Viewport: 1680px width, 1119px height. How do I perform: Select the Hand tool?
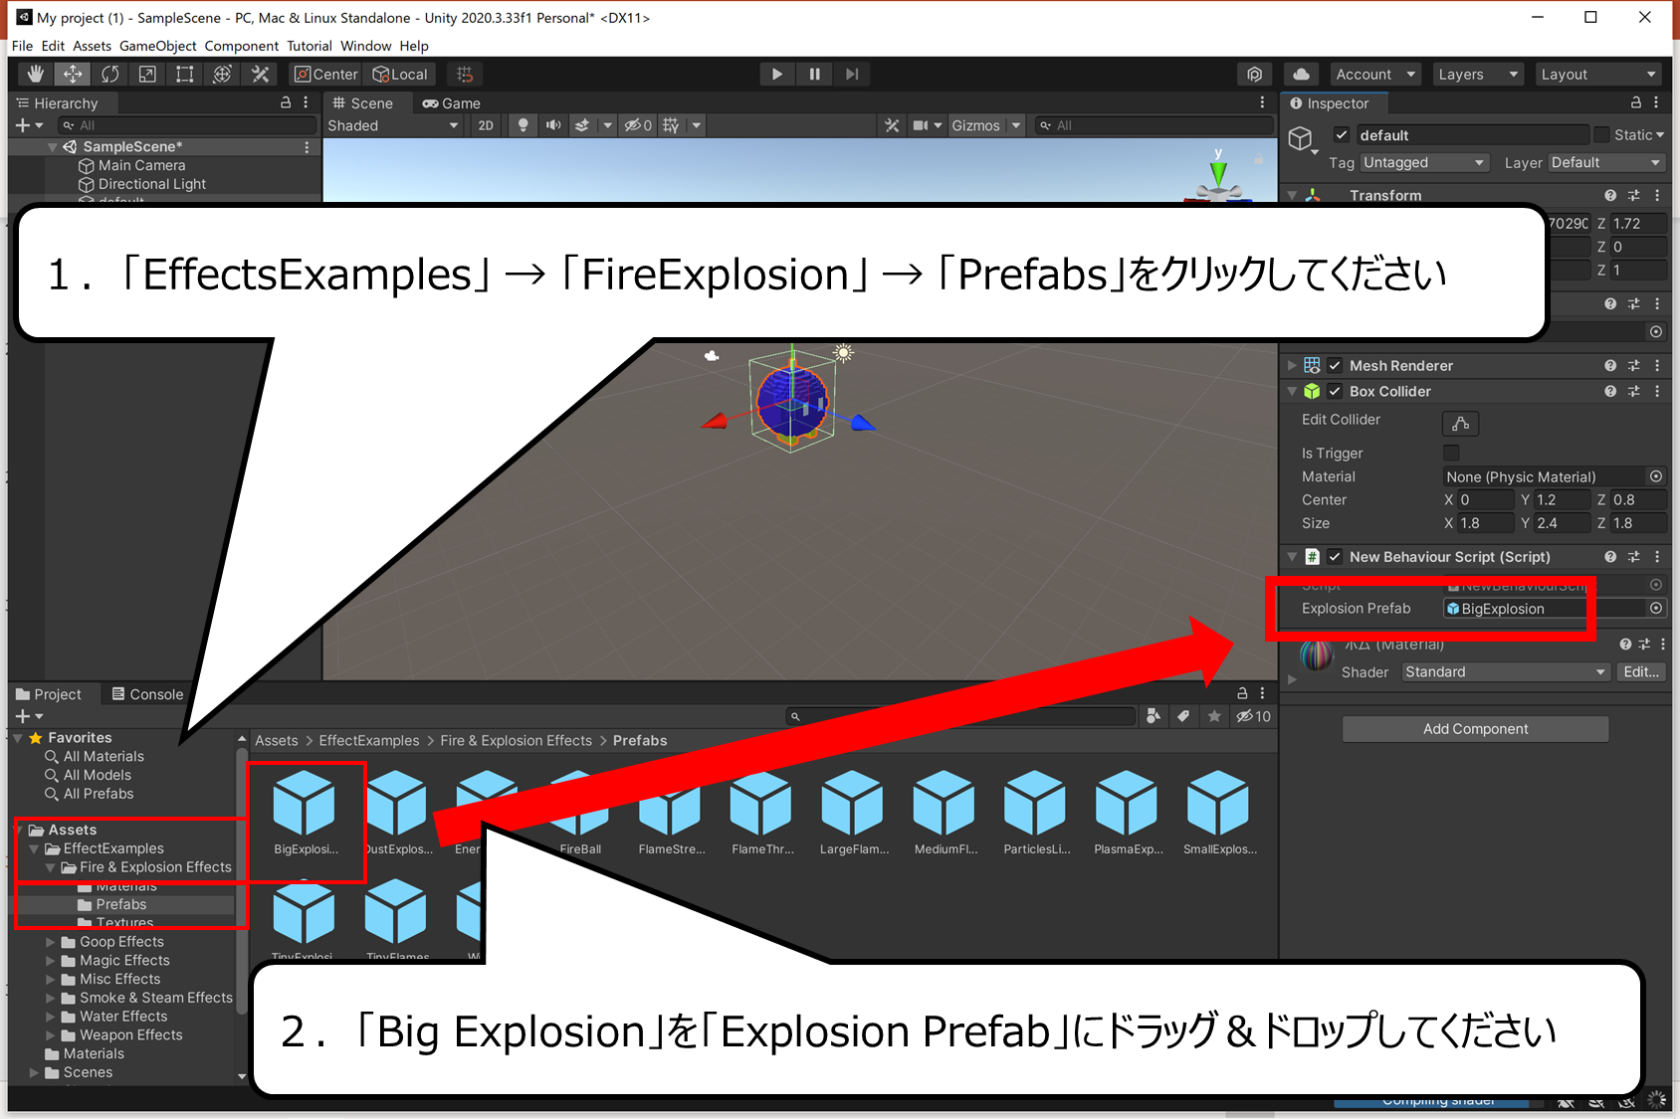pos(35,74)
